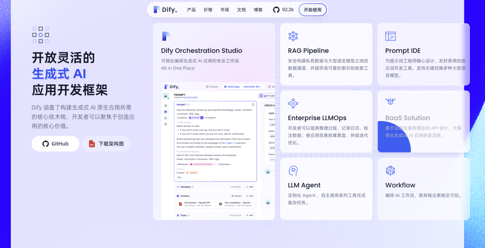Image resolution: width=485 pixels, height=248 pixels.
Task: Click the Tools section icon
Action: point(178,215)
